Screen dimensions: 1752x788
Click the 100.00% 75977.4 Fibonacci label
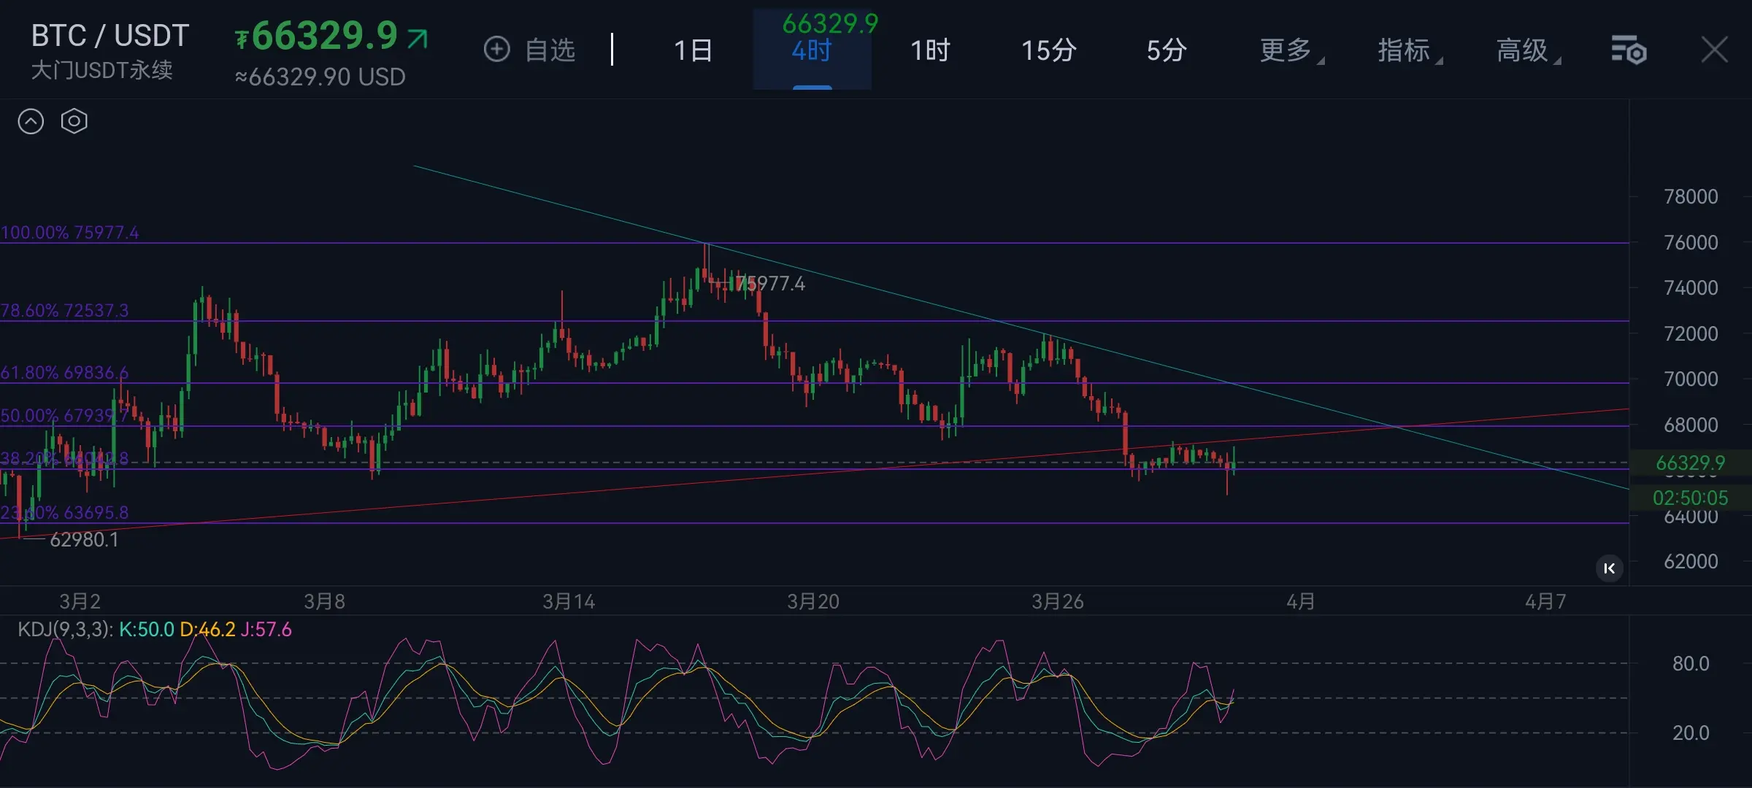[x=69, y=232]
